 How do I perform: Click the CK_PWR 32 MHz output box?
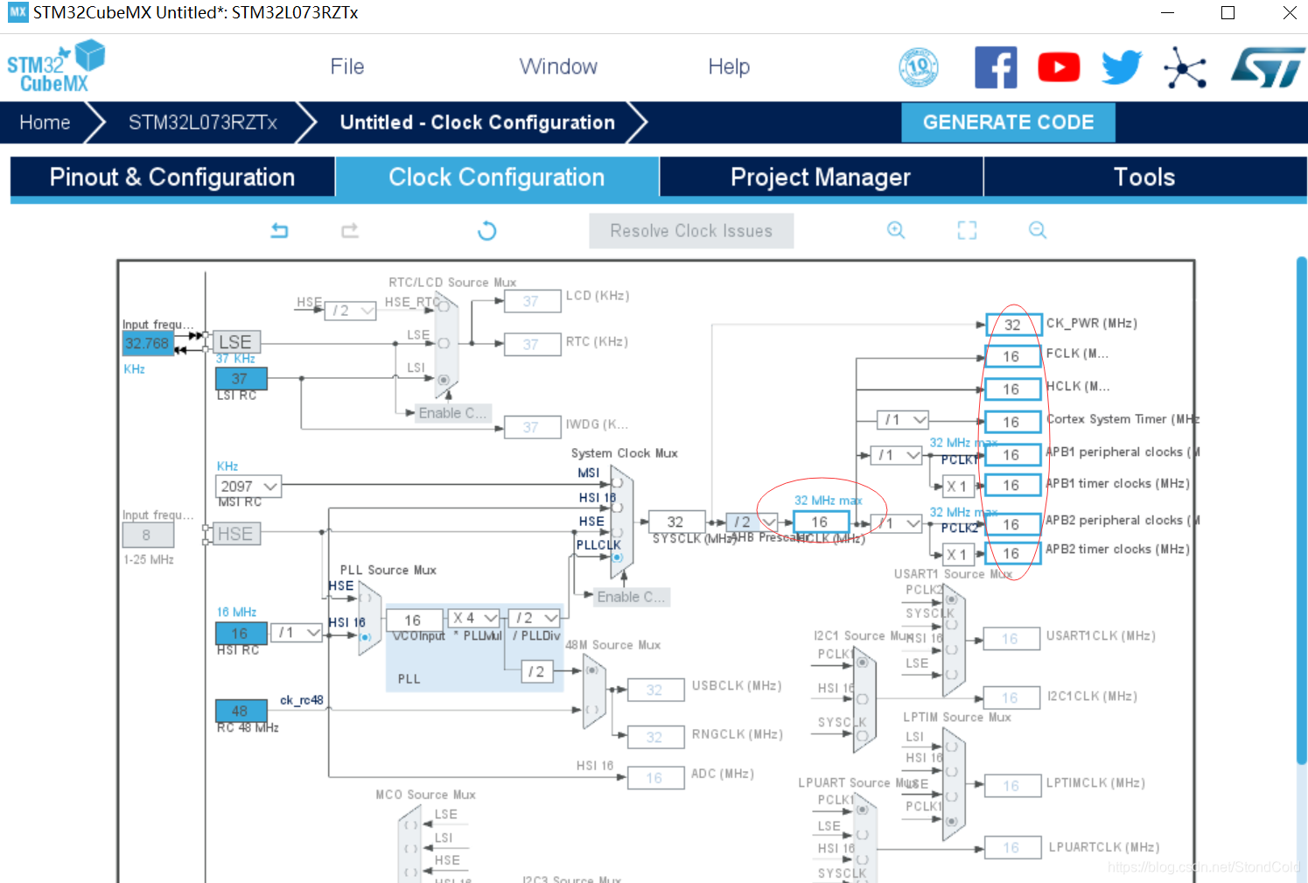(1013, 325)
